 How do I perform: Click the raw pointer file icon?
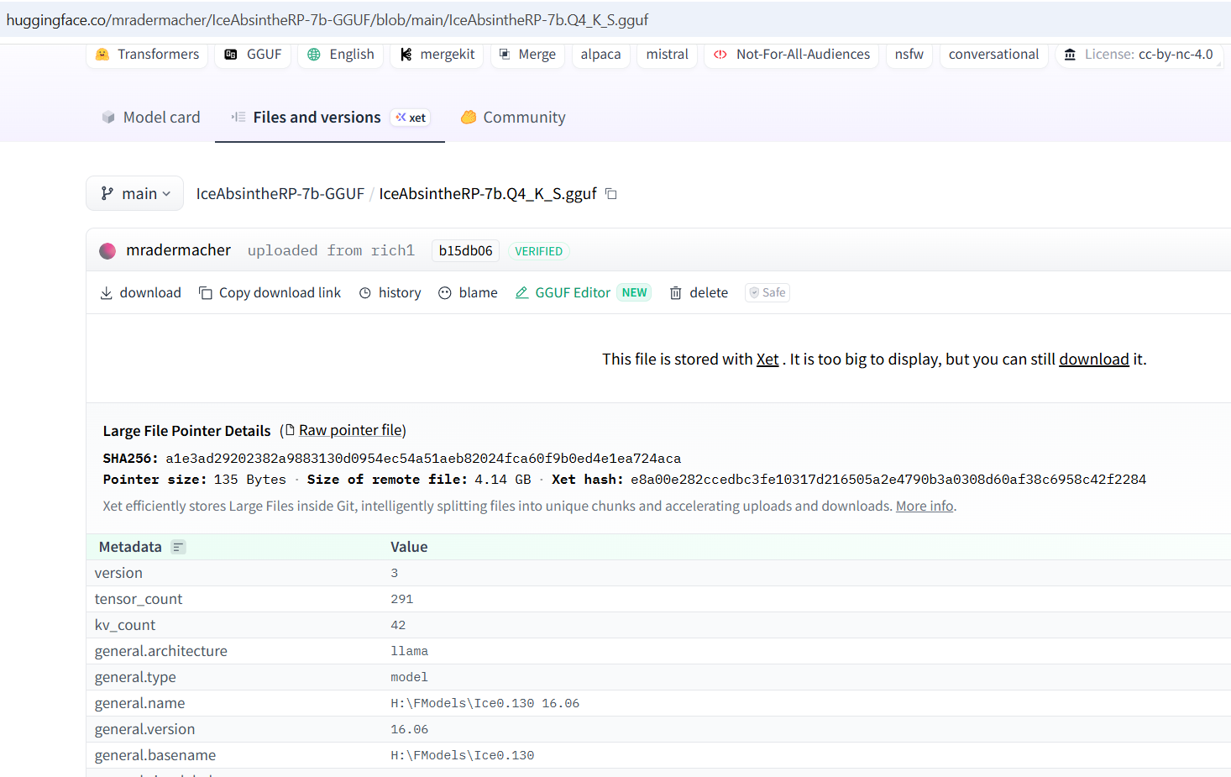point(291,430)
